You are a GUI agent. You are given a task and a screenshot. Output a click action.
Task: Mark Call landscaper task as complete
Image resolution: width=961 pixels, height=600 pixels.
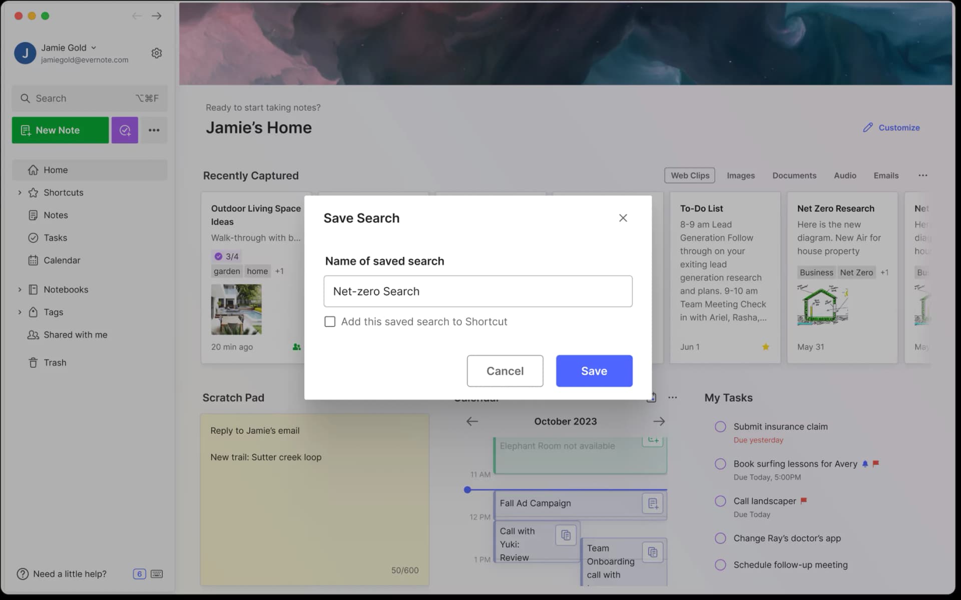[720, 501]
